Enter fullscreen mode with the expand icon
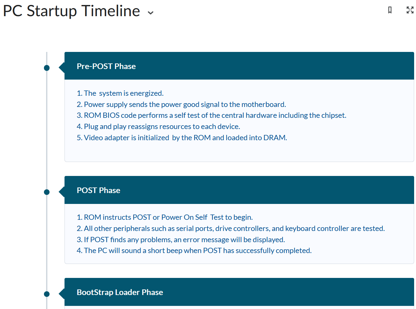Viewport: 416px width, 309px height. (x=410, y=10)
